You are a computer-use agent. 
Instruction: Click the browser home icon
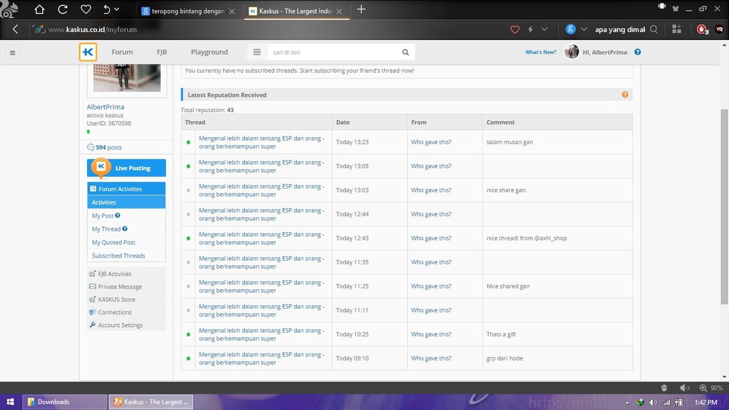[39, 9]
